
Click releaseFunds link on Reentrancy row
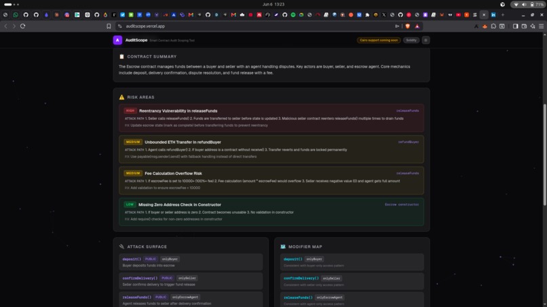click(x=407, y=111)
